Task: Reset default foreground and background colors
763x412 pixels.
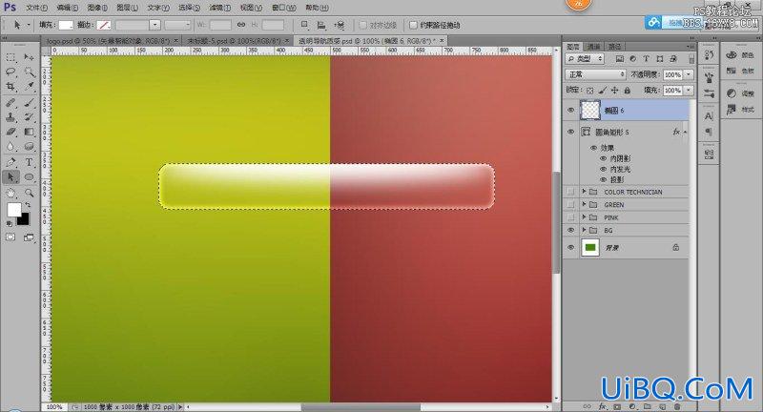Action: tap(9, 224)
